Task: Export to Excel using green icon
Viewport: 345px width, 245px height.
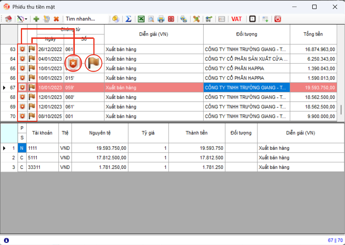Action: coord(141,19)
